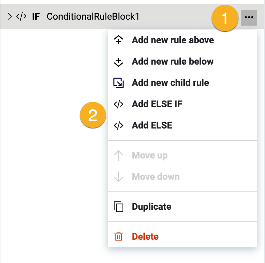The image size is (265, 263).
Task: Click the code icon next to Add ELSE IF
Action: 119,104
